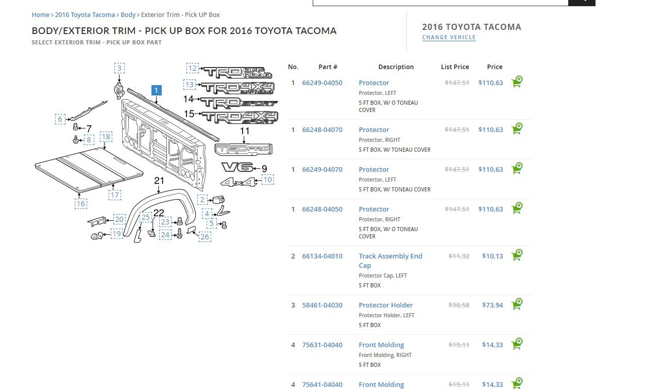Click price $73.94 for Protector Holder
This screenshot has width=646, height=389.
click(492, 305)
